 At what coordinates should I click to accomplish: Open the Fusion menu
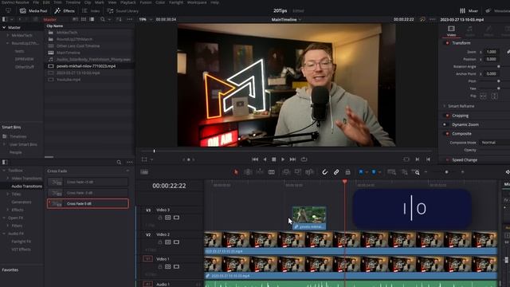coord(146,2)
